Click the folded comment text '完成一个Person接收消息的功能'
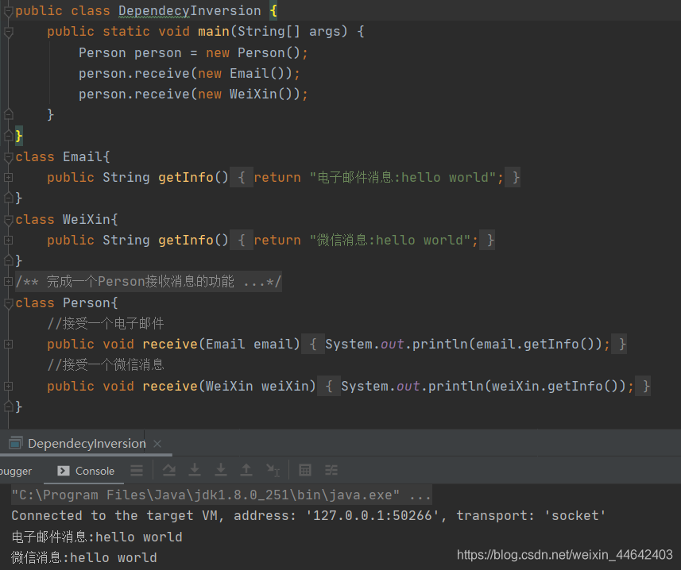The image size is (681, 570). (141, 282)
